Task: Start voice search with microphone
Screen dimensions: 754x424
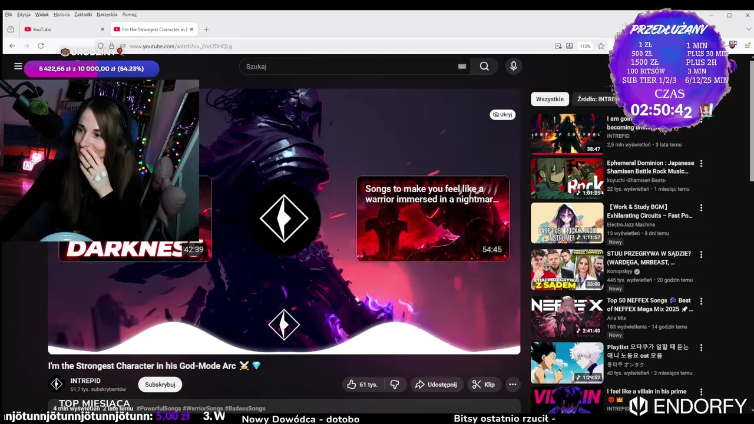Action: coord(514,67)
